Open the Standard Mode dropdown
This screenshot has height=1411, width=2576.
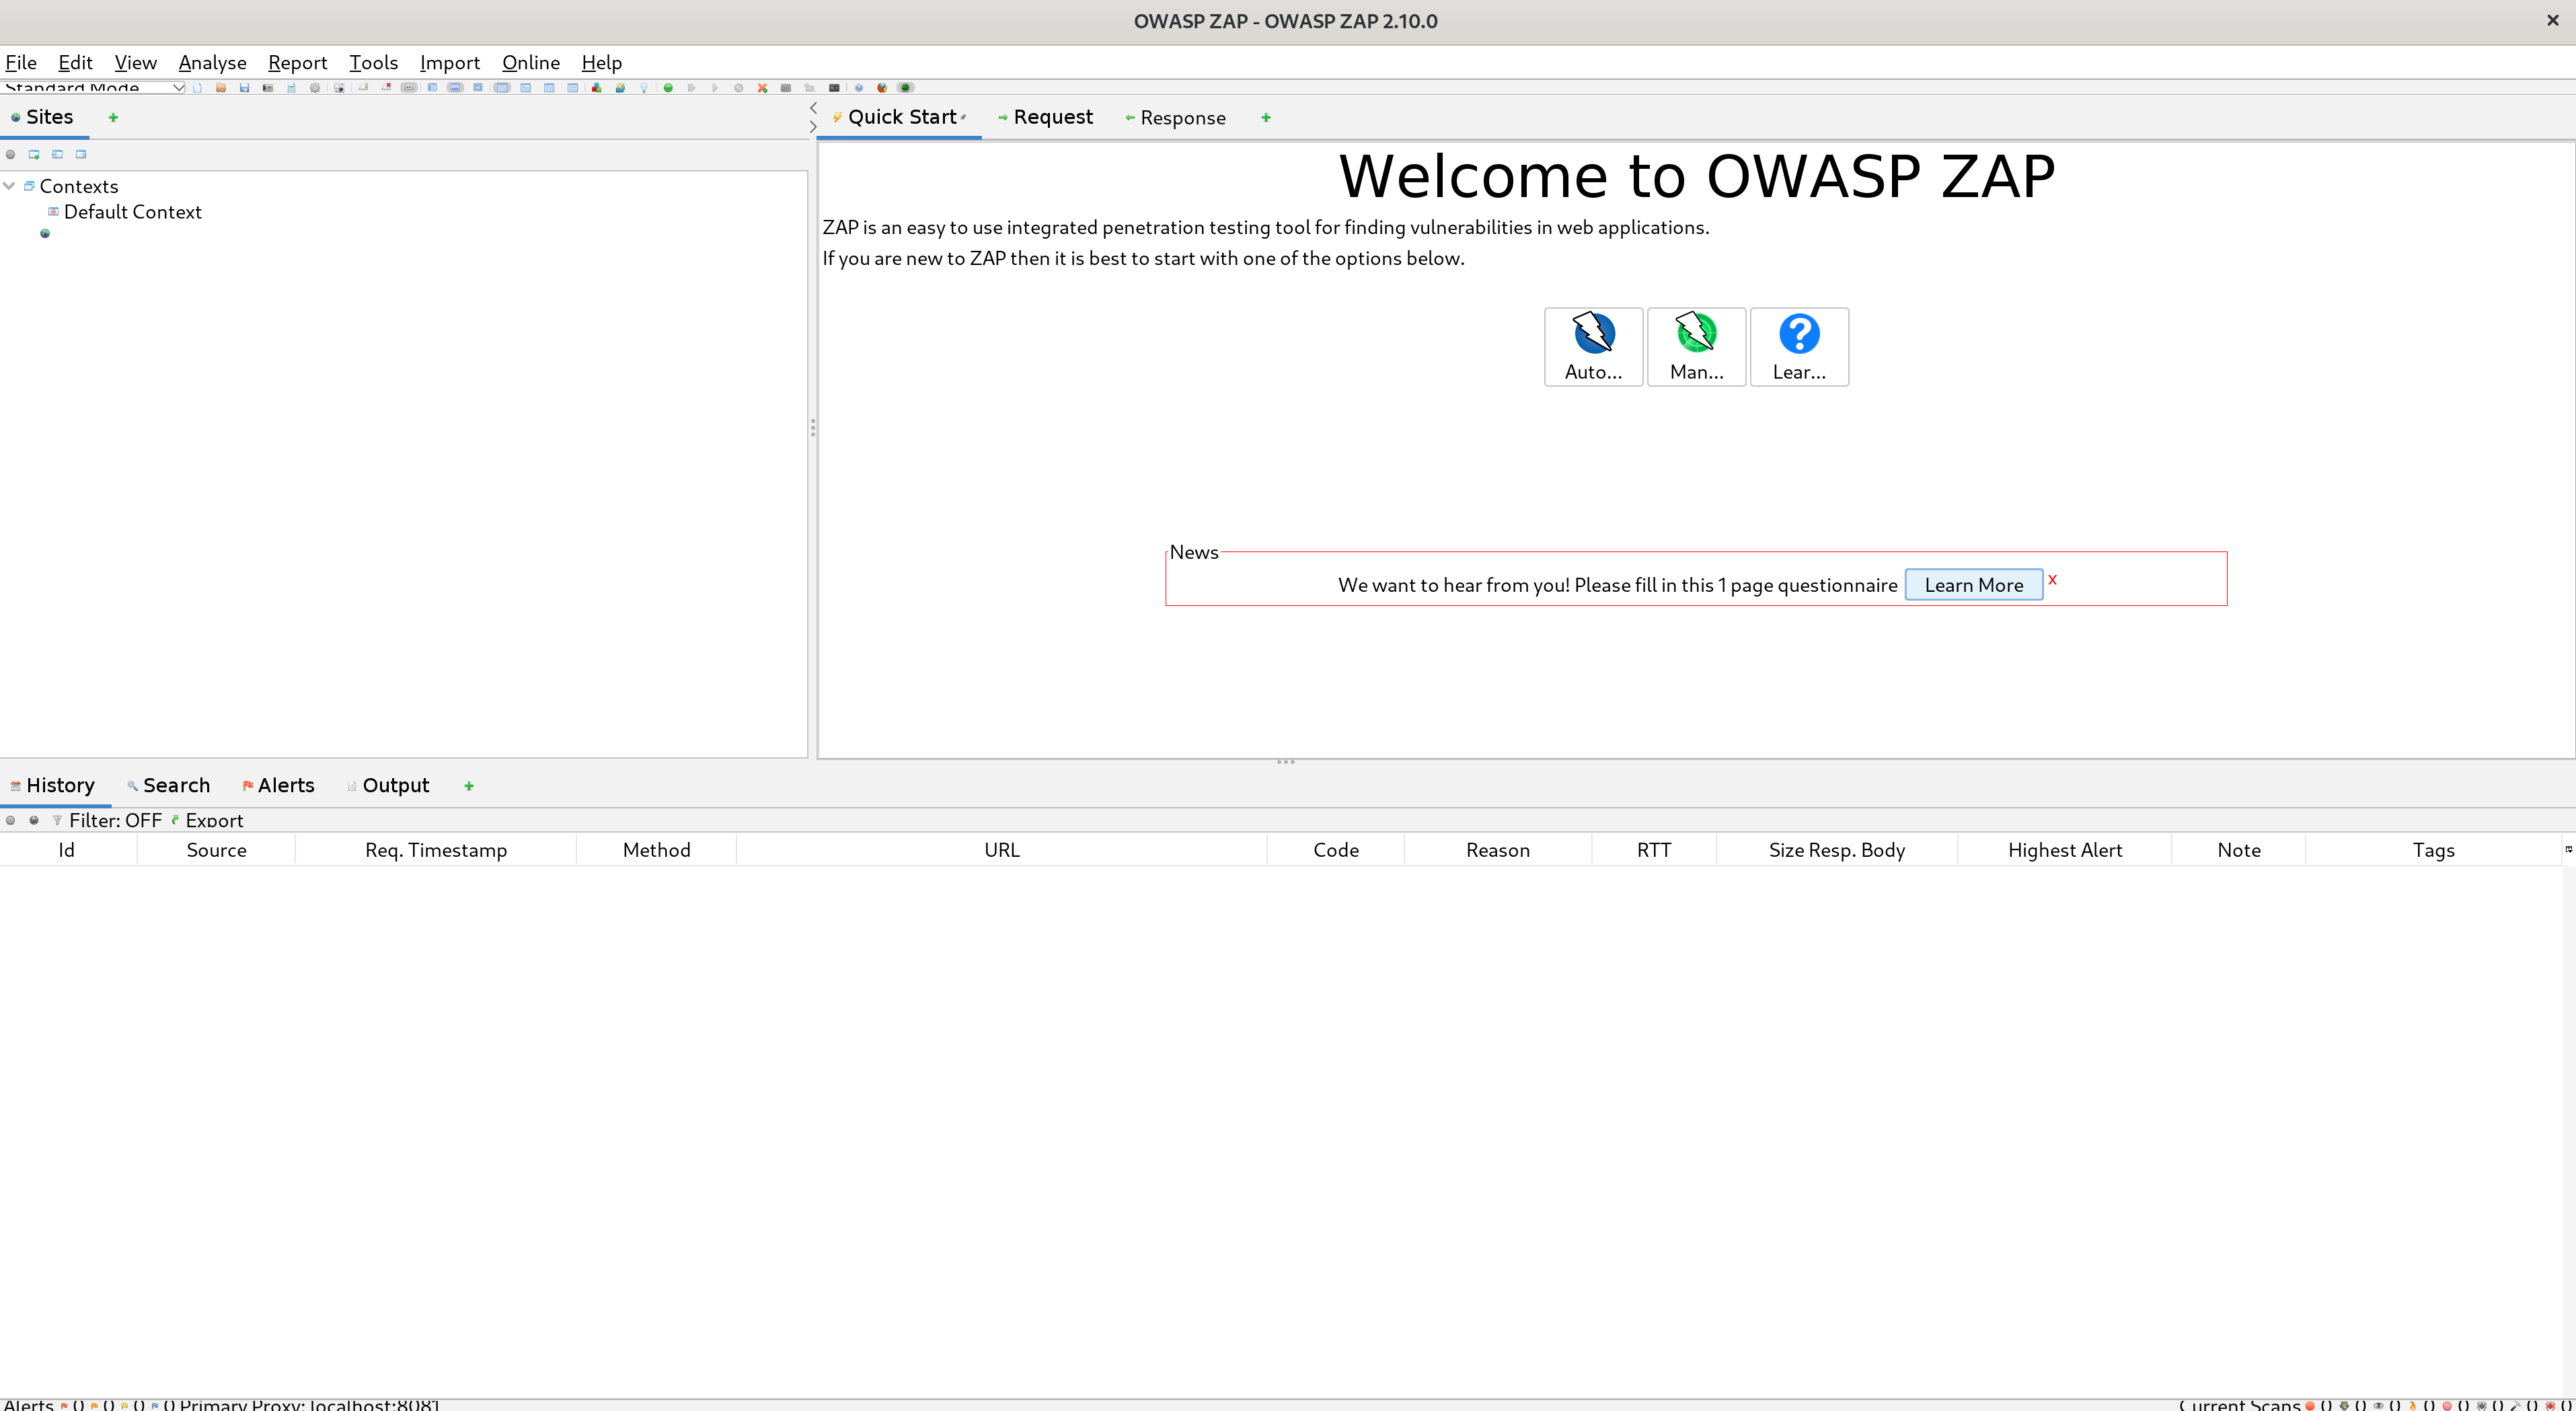(93, 88)
